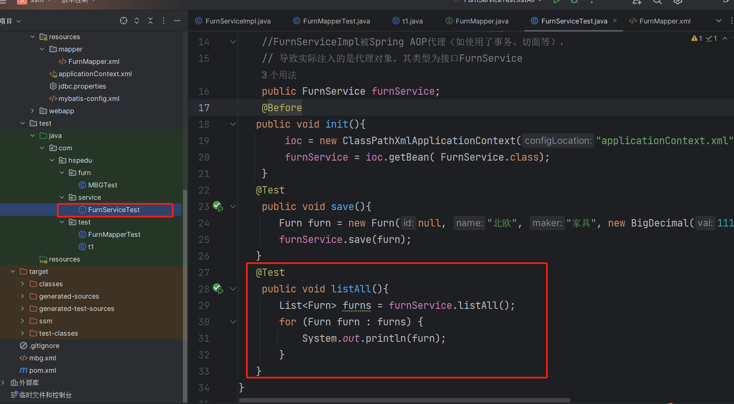The width and height of the screenshot is (734, 404).
Task: Select 临时文件和控制台 node
Action: pyautogui.click(x=41, y=395)
